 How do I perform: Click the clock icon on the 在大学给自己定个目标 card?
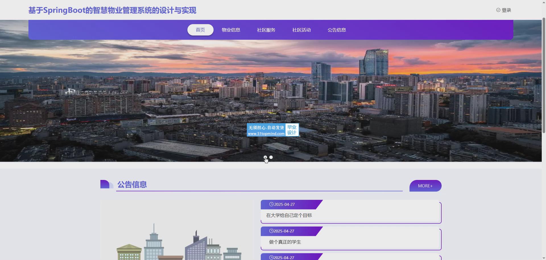tap(271, 204)
